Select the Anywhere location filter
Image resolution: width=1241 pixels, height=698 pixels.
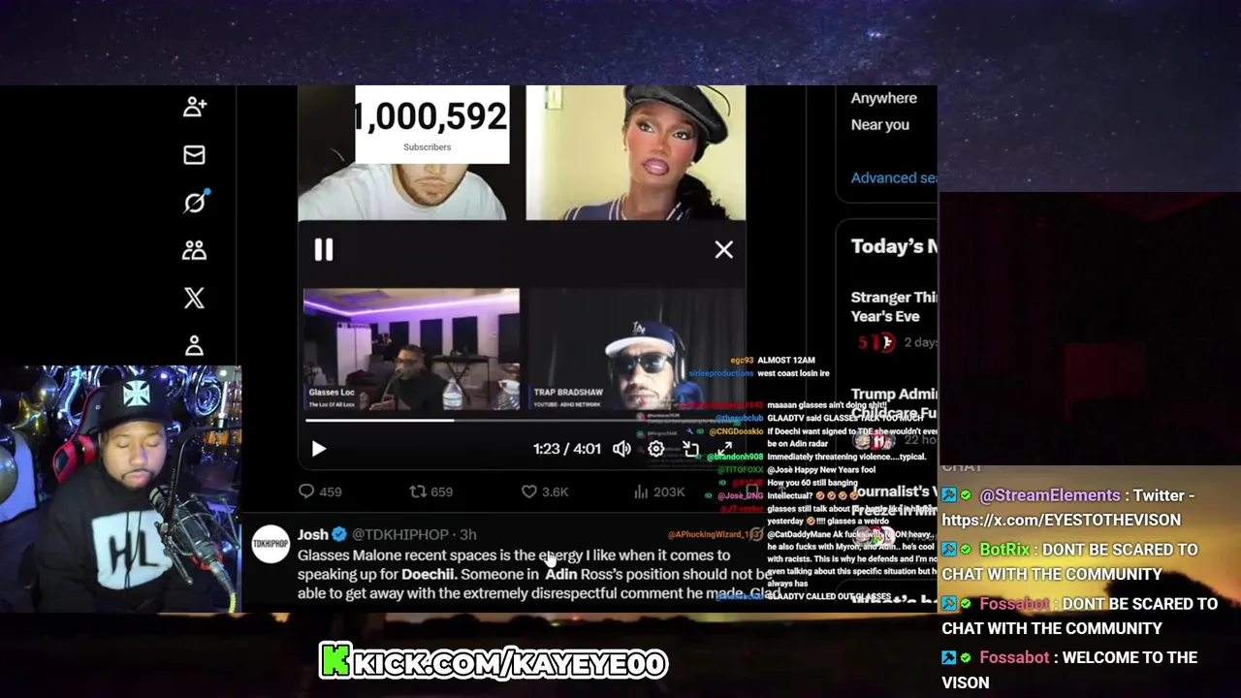point(883,98)
